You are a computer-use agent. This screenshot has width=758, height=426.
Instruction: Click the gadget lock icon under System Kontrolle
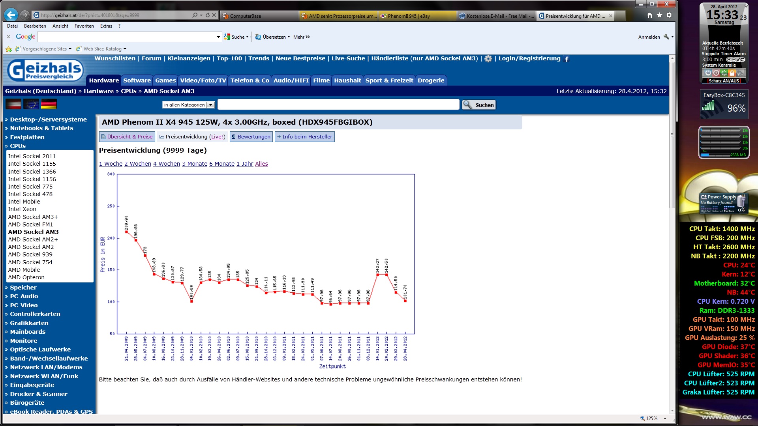[732, 73]
